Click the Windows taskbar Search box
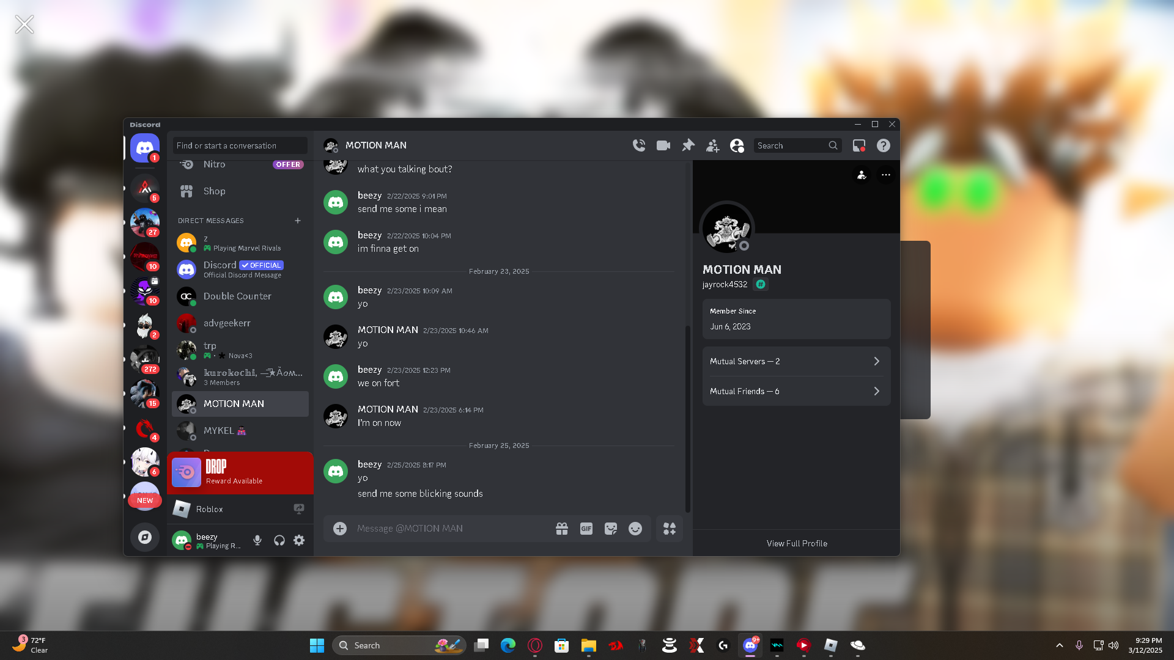Image resolution: width=1174 pixels, height=660 pixels. point(399,645)
